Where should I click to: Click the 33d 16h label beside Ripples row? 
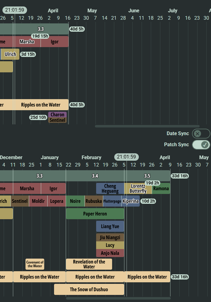180,277
